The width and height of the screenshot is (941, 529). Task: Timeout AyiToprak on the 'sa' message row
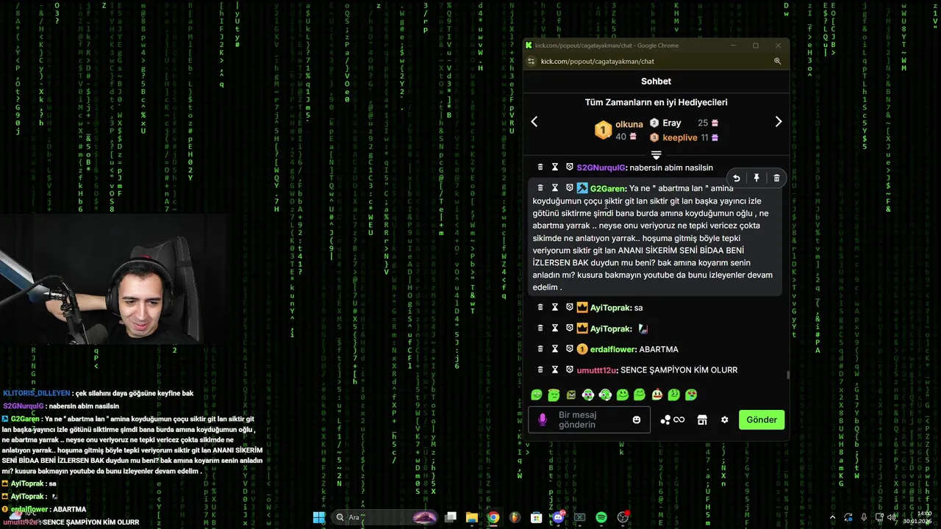555,308
